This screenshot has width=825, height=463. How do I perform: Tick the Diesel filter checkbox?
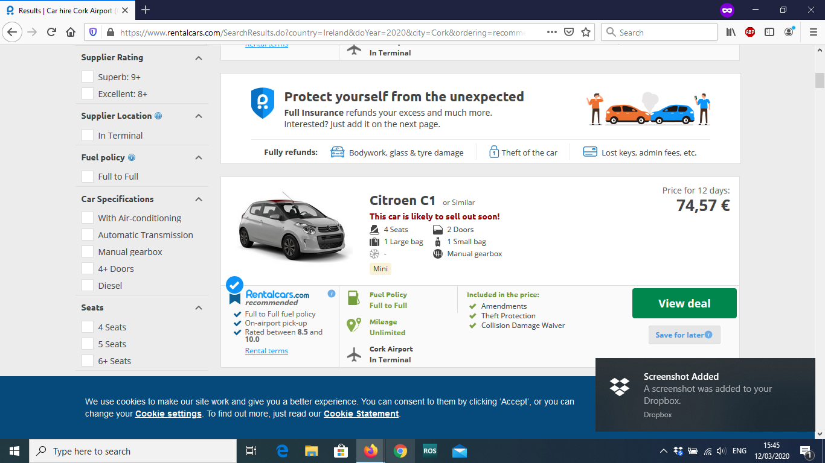[x=88, y=285]
